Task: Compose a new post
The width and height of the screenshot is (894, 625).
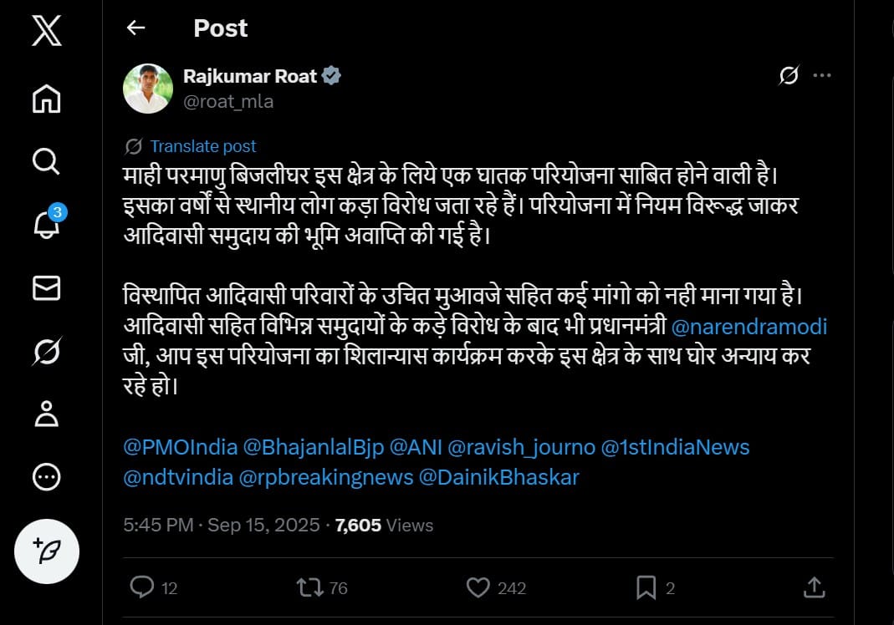Action: pos(47,551)
